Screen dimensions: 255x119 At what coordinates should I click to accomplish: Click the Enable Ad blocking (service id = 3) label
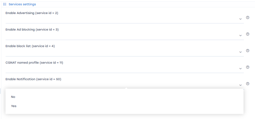click(x=32, y=30)
